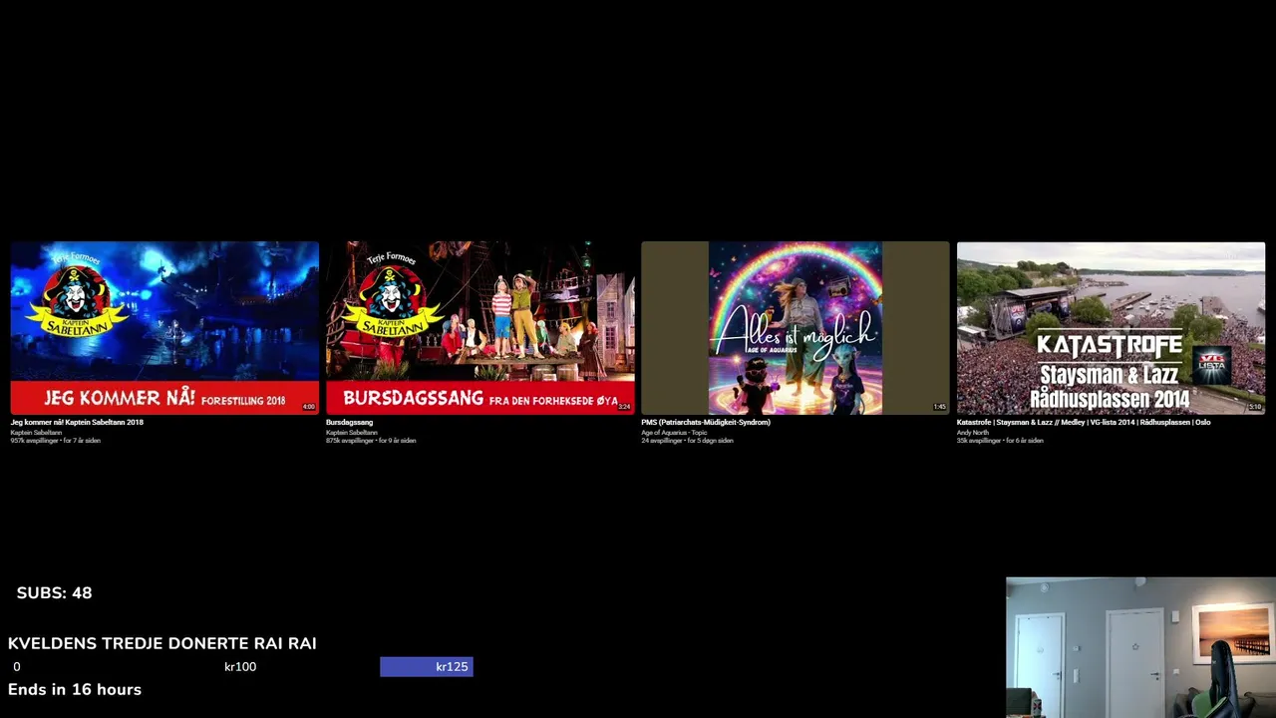Click the 'KVELDENS TREDJE DONERTE RAI RAI' heading

point(162,644)
